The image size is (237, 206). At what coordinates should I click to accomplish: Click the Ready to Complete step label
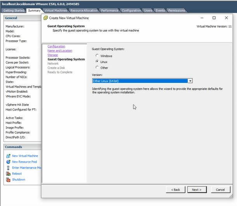click(60, 72)
